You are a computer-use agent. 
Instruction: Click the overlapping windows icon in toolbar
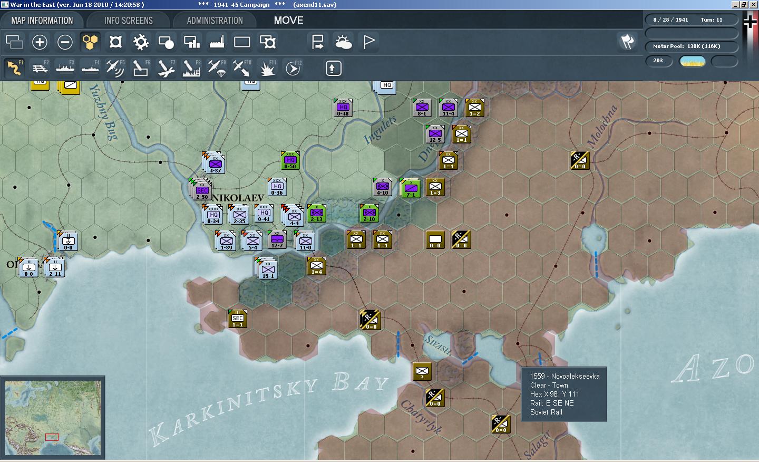pyautogui.click(x=14, y=42)
